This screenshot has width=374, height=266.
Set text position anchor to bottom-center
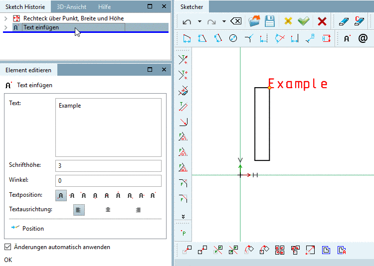tap(95, 195)
